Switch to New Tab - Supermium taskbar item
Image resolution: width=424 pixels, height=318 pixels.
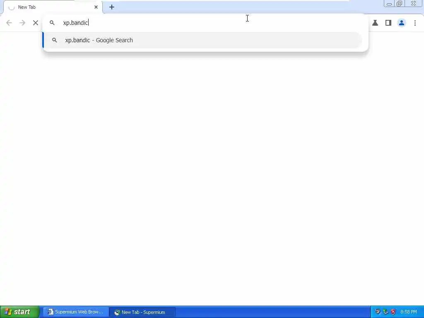click(143, 312)
